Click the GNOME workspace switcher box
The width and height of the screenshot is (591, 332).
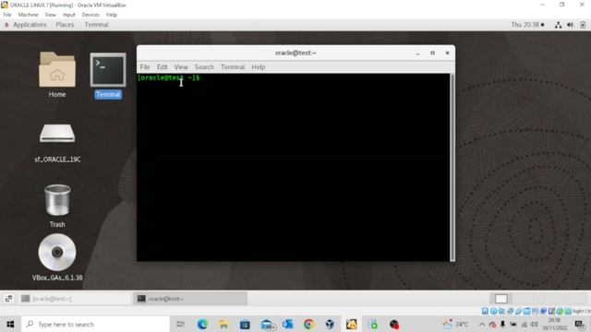click(501, 299)
